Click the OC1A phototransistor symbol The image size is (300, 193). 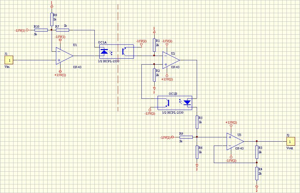coord(126,51)
